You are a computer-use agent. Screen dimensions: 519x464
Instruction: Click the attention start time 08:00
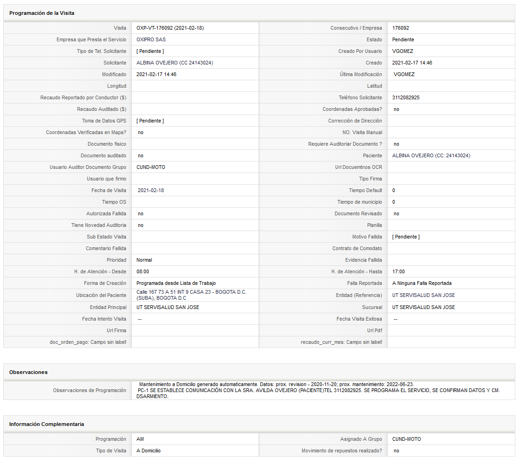point(143,271)
